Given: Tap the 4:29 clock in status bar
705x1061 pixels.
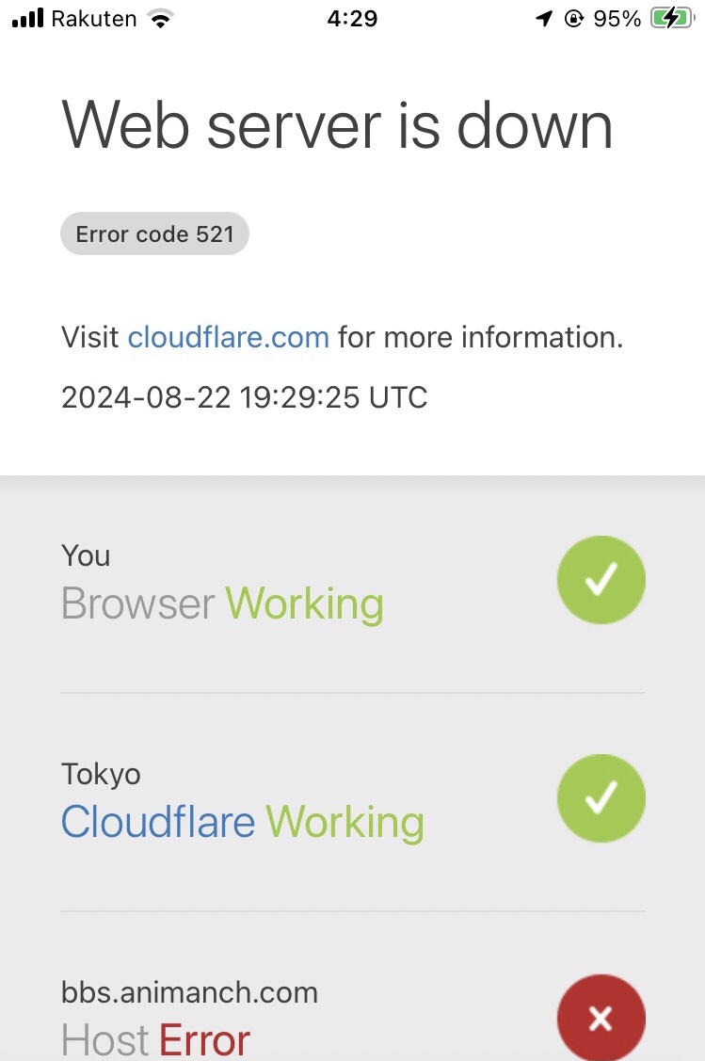Looking at the screenshot, I should point(352,18).
